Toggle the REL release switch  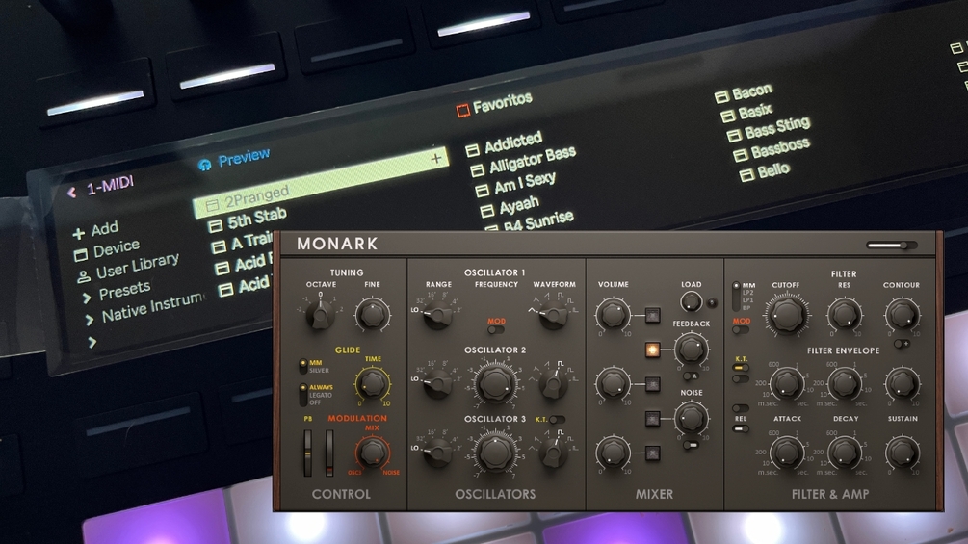tap(741, 428)
